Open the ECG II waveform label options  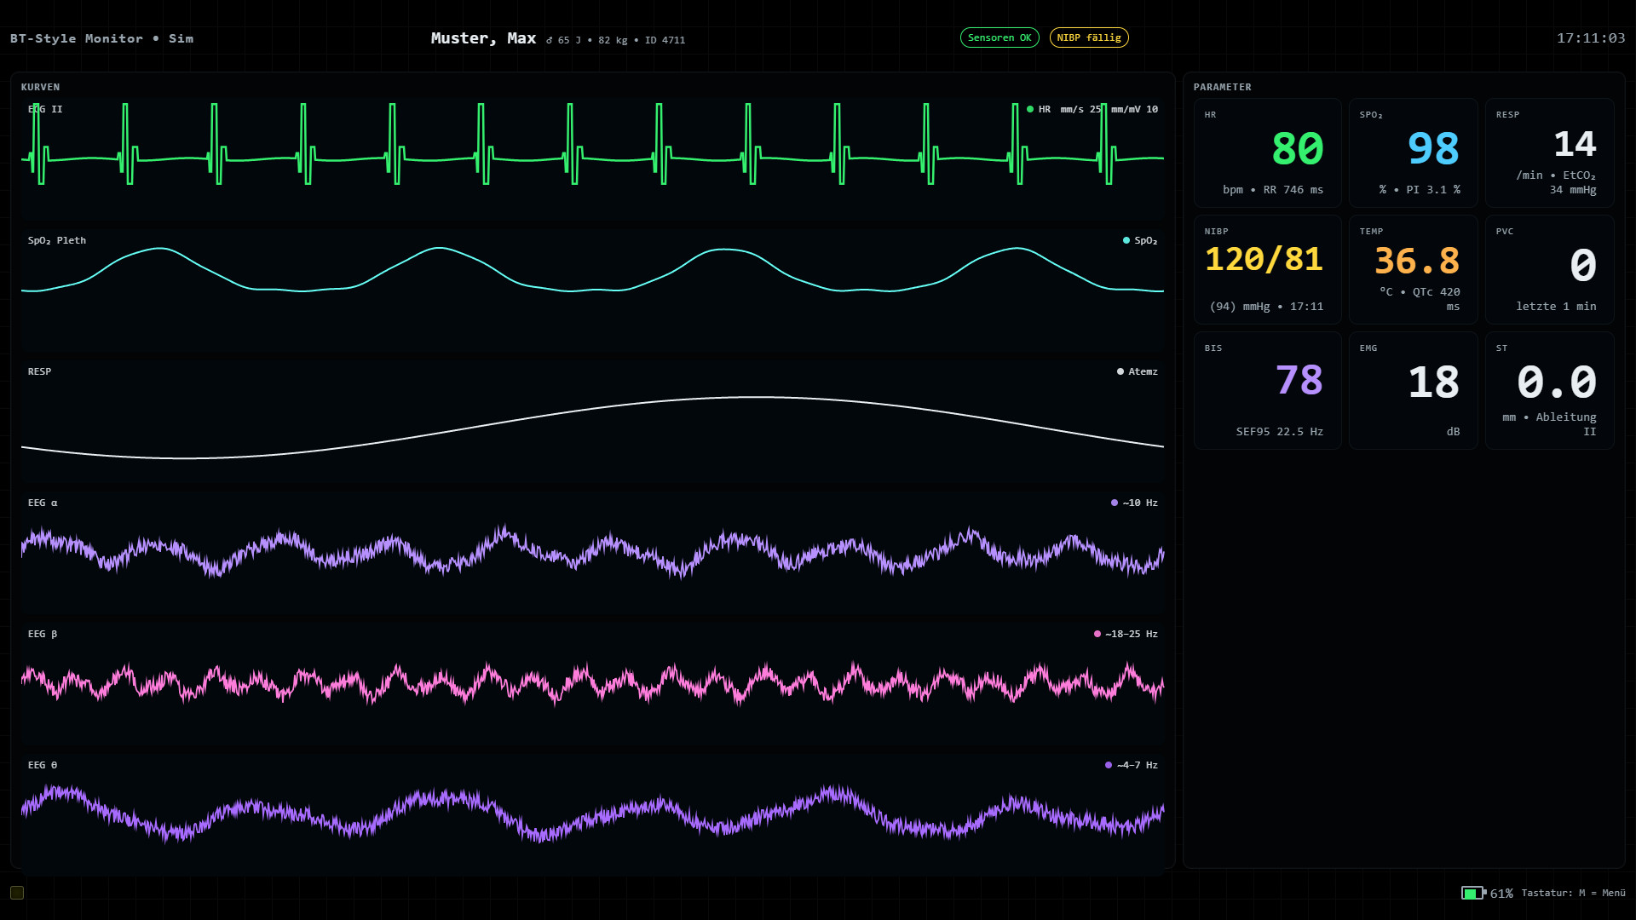[x=43, y=109]
